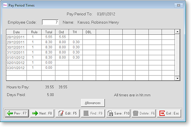The height and width of the screenshot is (127, 191).
Task: Click the greyed Delete trash icon
Action: [x=136, y=113]
